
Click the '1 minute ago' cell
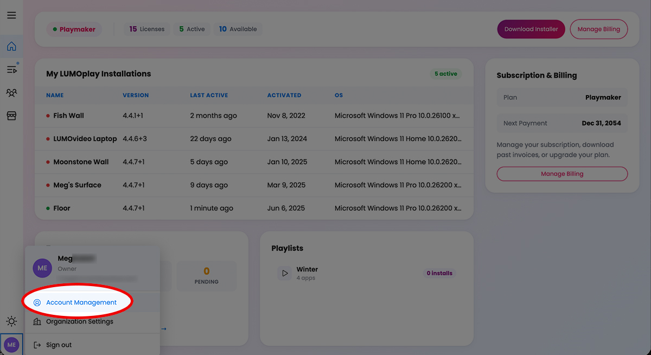click(212, 208)
